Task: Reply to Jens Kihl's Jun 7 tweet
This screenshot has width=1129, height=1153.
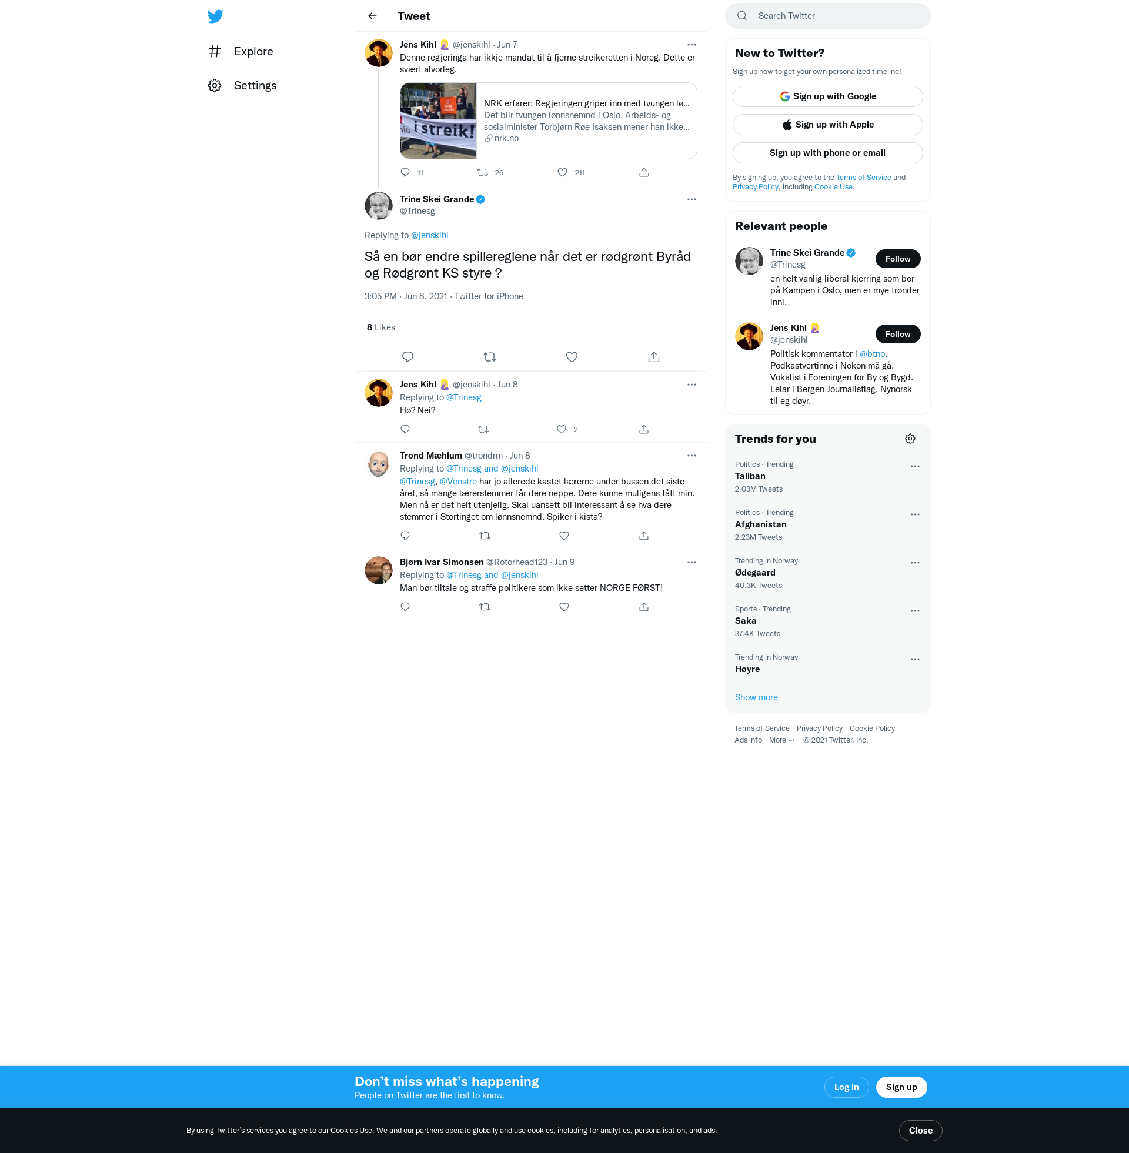Action: [405, 172]
